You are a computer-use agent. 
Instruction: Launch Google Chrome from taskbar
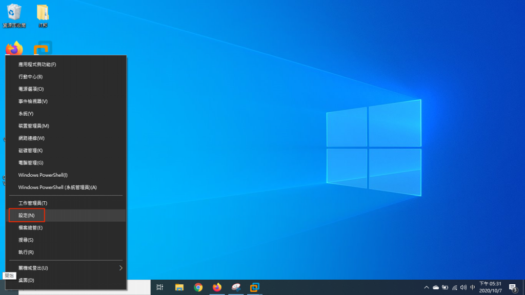198,287
